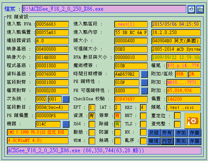Viewport: 208px width, 161px height.
Task: Click the 反組 disassemble button
Action: click(154, 133)
